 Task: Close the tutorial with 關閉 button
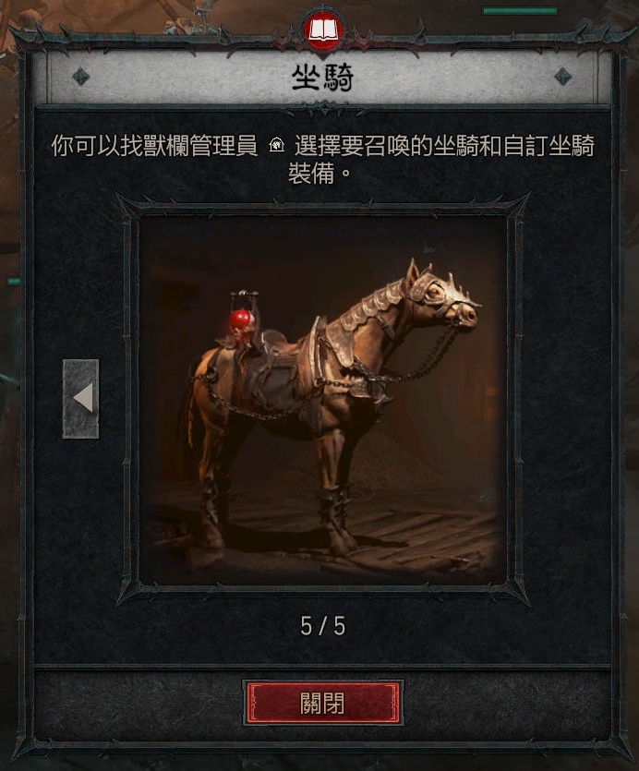322,704
